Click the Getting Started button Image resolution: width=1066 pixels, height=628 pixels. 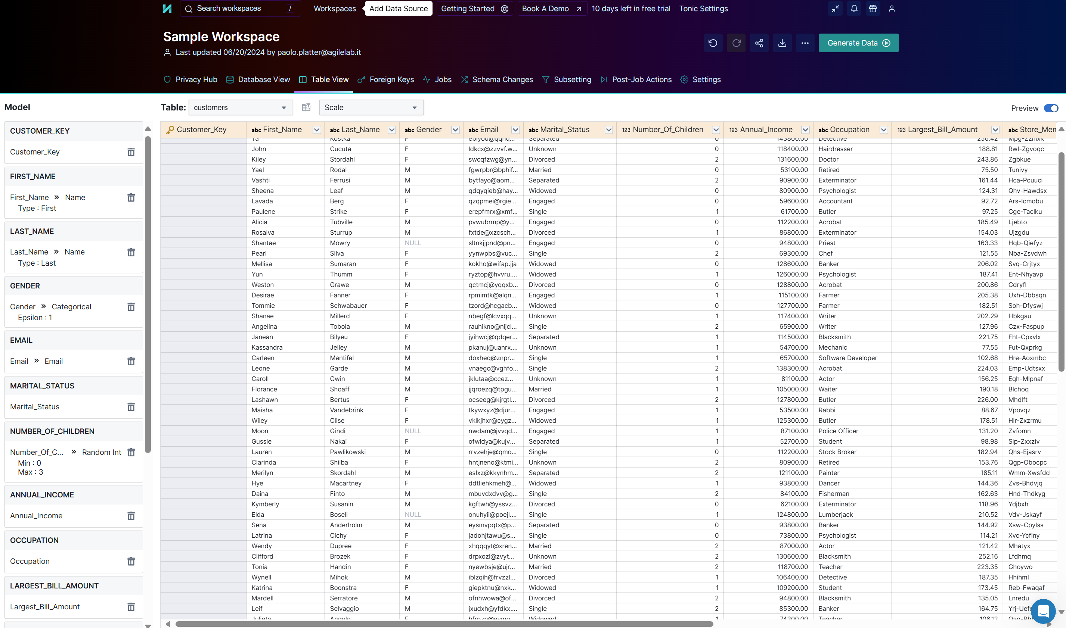click(474, 9)
